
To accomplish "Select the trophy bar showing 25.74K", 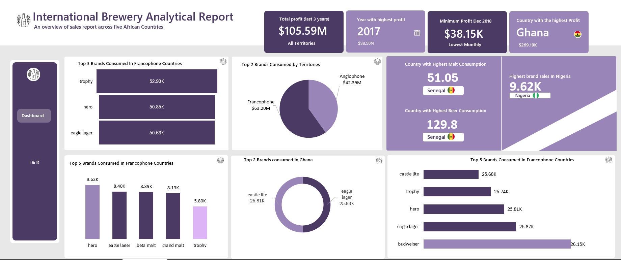I will 457,192.
